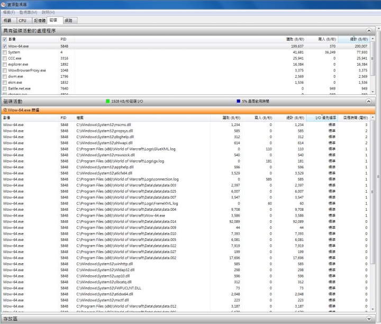The width and height of the screenshot is (381, 324).
Task: Click the scroll-down arrow of processes list
Action: [x=373, y=92]
